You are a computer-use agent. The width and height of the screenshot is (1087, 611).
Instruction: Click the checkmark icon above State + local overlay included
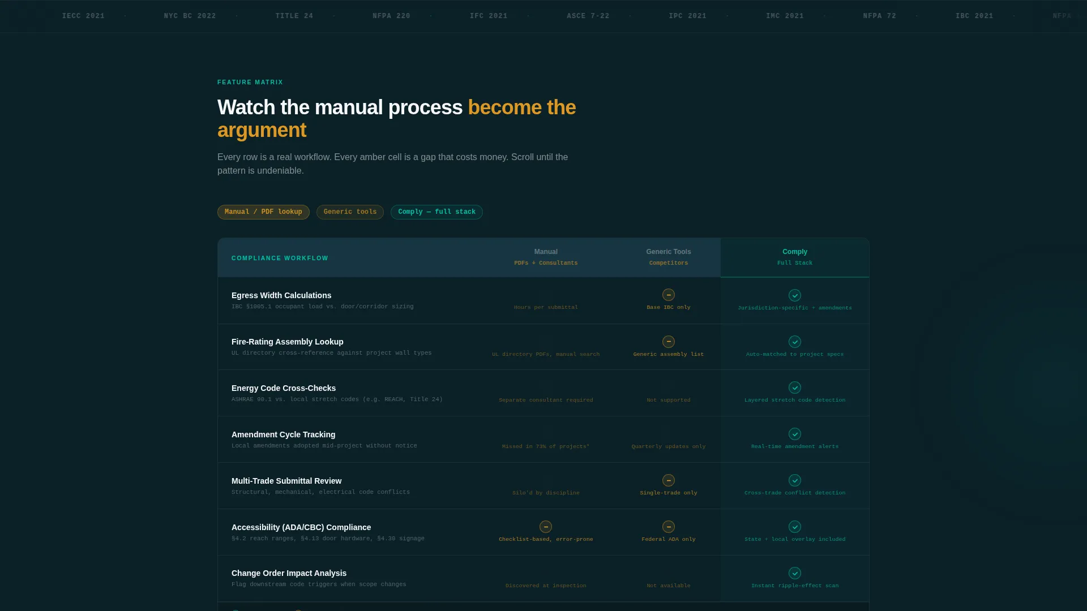coord(795,527)
